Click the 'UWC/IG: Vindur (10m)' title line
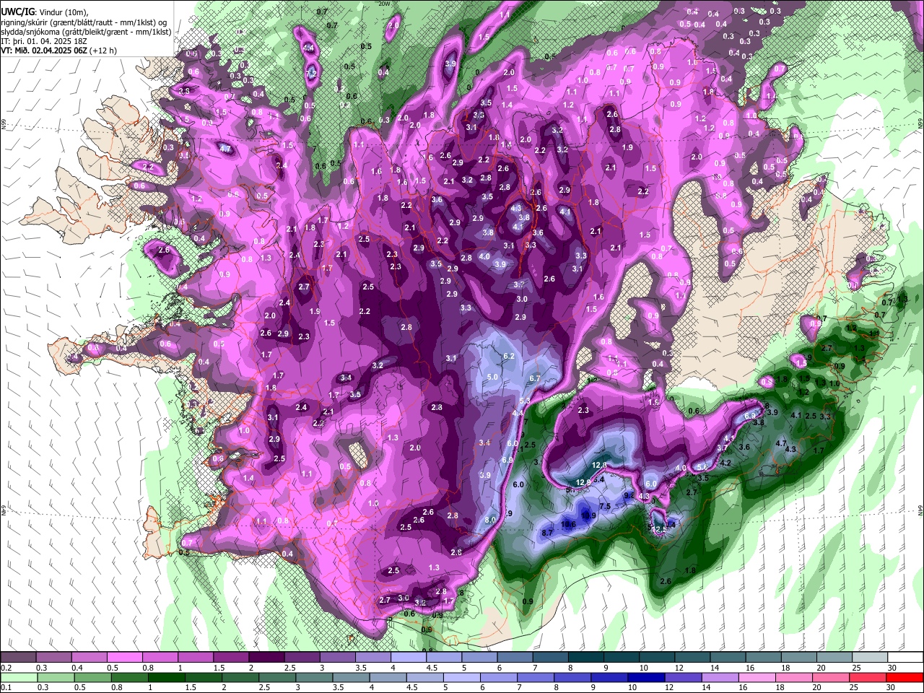This screenshot has height=693, width=924. click(x=45, y=12)
